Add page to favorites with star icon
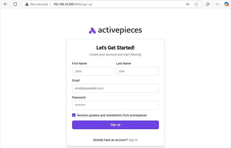The width and height of the screenshot is (231, 148). [x=196, y=4]
